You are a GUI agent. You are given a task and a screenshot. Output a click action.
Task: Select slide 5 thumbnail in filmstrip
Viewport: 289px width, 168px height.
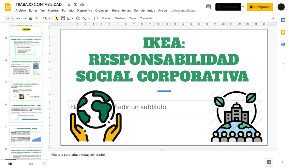(26, 90)
